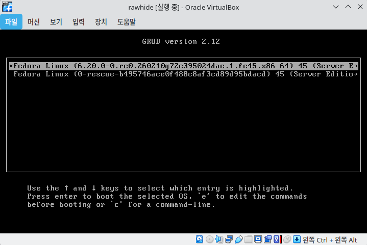This screenshot has width=367, height=245.
Task: Click the 'Press enter to boot' instruction line
Action: [167, 197]
